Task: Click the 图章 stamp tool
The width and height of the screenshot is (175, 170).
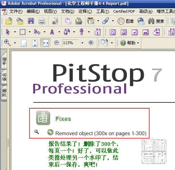Action: coord(126,21)
